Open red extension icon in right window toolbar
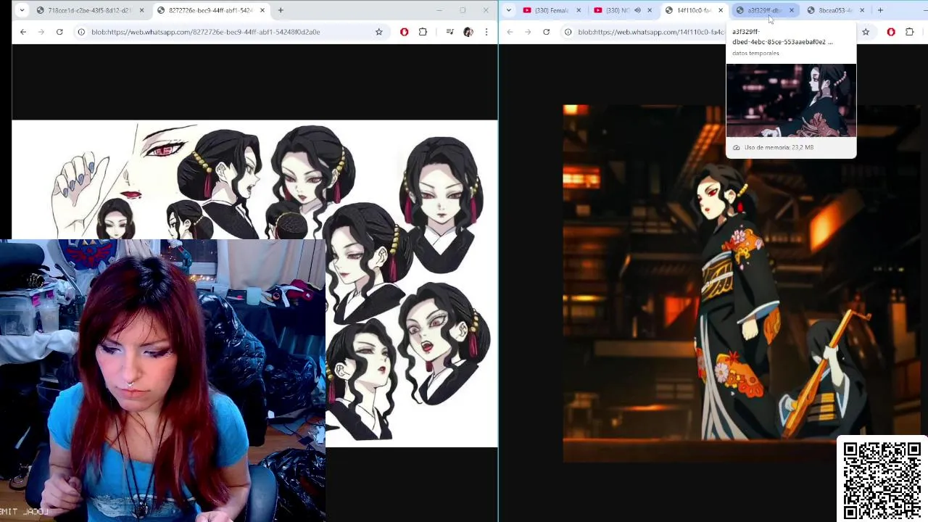Viewport: 928px width, 522px height. coord(891,32)
